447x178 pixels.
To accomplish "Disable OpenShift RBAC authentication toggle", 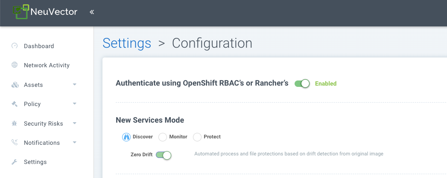I will [x=302, y=83].
